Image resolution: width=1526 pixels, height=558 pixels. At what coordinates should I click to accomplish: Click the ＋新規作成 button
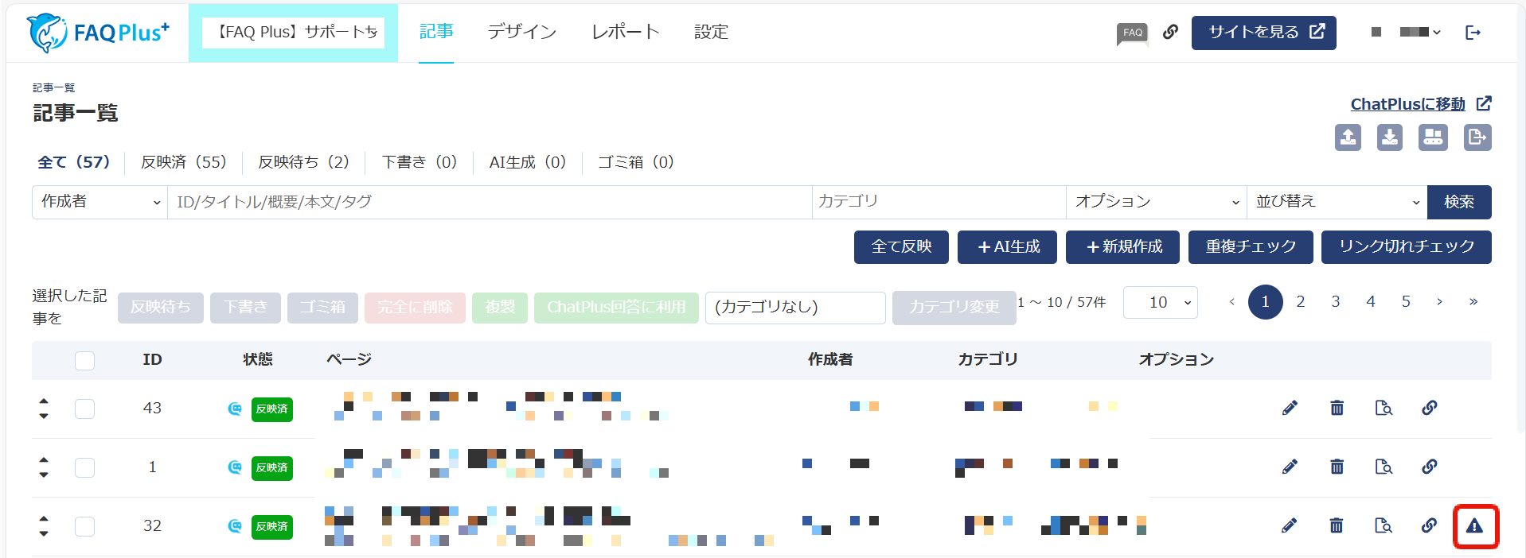pos(1124,247)
